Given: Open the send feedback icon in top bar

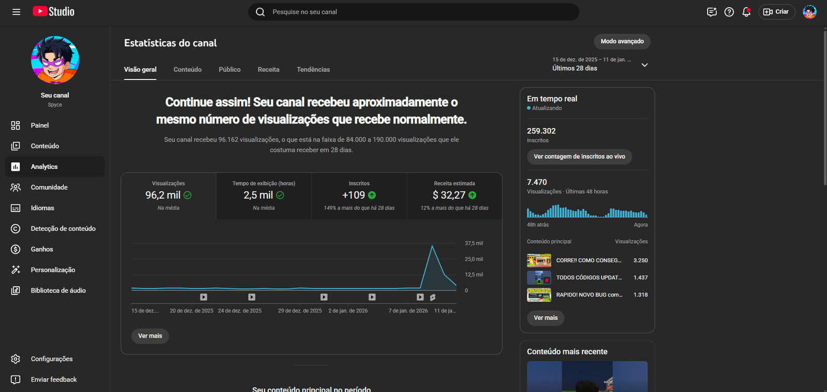Looking at the screenshot, I should pos(712,12).
